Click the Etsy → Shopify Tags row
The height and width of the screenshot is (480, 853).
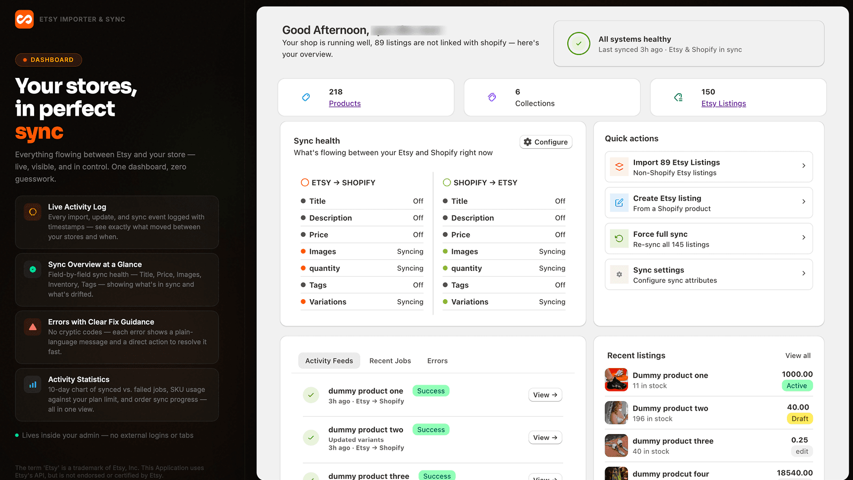[362, 285]
